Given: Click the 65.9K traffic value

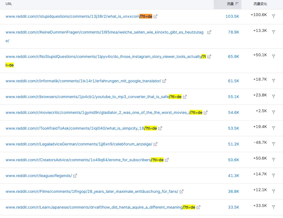Looking at the screenshot, I should (234, 57).
